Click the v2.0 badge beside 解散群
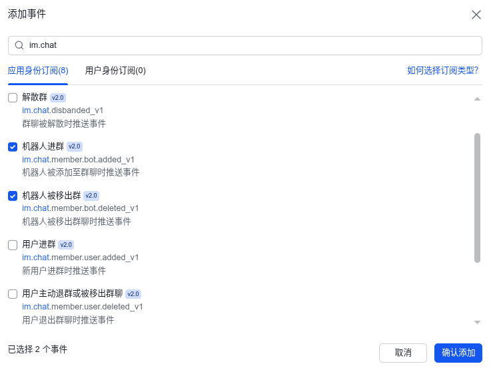This screenshot has height=368, width=489. 58,98
